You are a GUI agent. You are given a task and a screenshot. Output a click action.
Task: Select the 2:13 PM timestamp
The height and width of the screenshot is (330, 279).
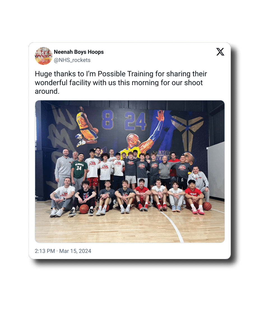pyautogui.click(x=45, y=251)
